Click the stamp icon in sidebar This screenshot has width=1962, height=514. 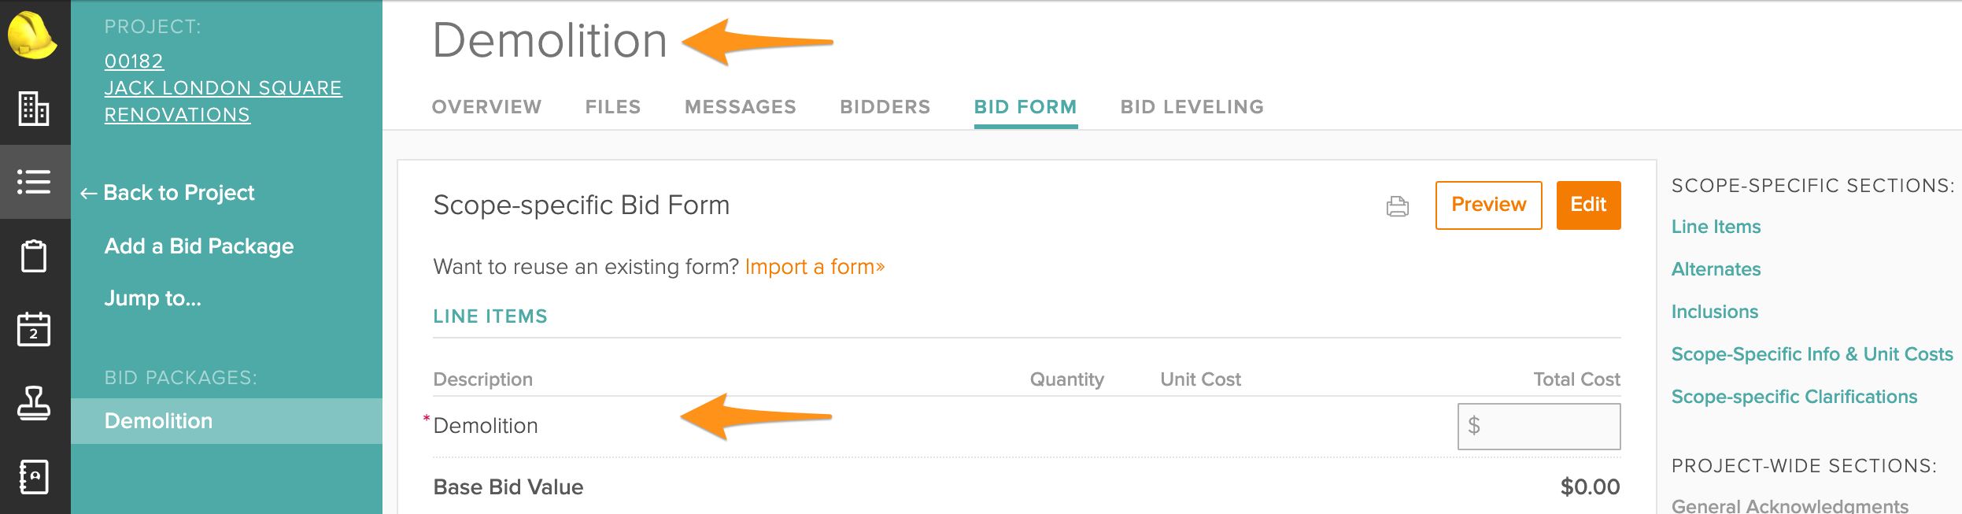click(x=34, y=403)
